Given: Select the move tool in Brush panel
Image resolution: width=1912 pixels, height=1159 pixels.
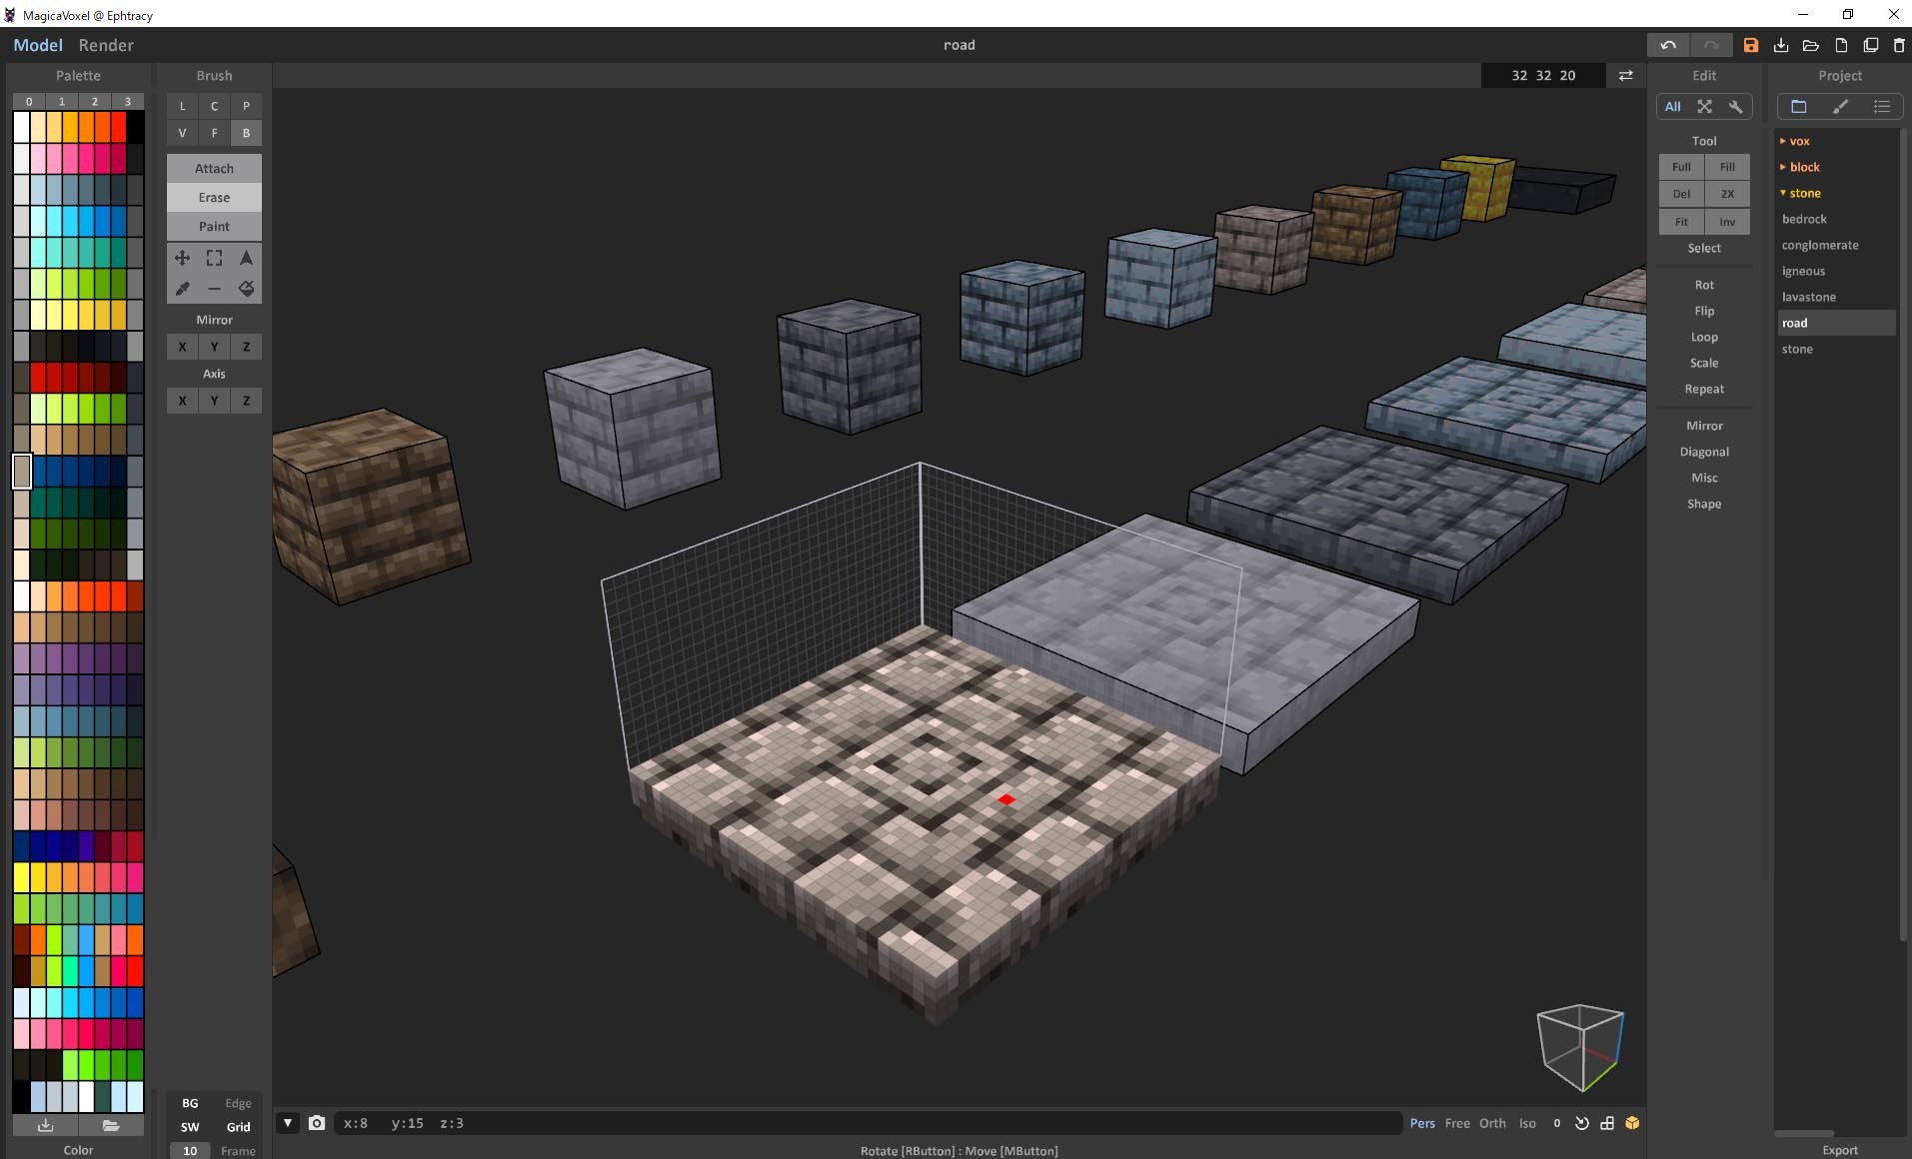Looking at the screenshot, I should coord(182,258).
